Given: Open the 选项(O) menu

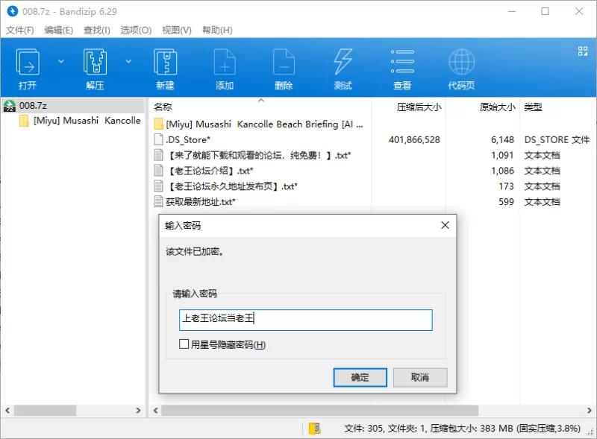Looking at the screenshot, I should (x=136, y=30).
